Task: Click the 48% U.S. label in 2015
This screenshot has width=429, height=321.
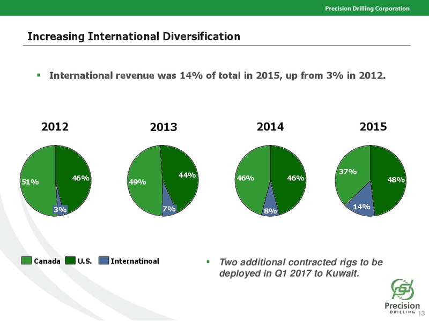Action: 396,180
